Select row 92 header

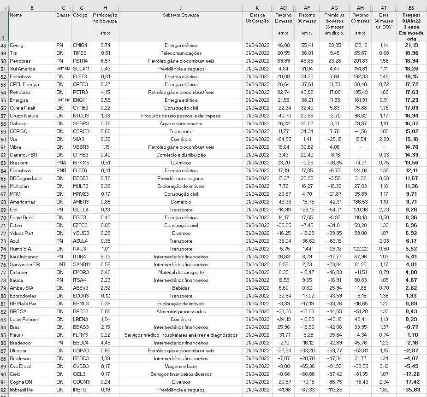(x=4, y=390)
